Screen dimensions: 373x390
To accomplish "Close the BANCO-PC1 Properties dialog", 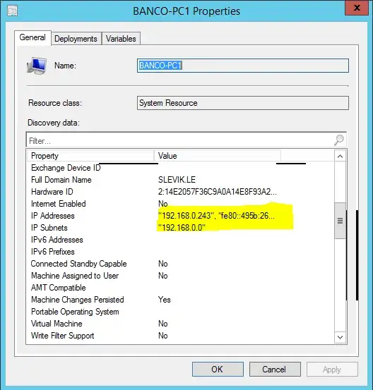I will [357, 8].
